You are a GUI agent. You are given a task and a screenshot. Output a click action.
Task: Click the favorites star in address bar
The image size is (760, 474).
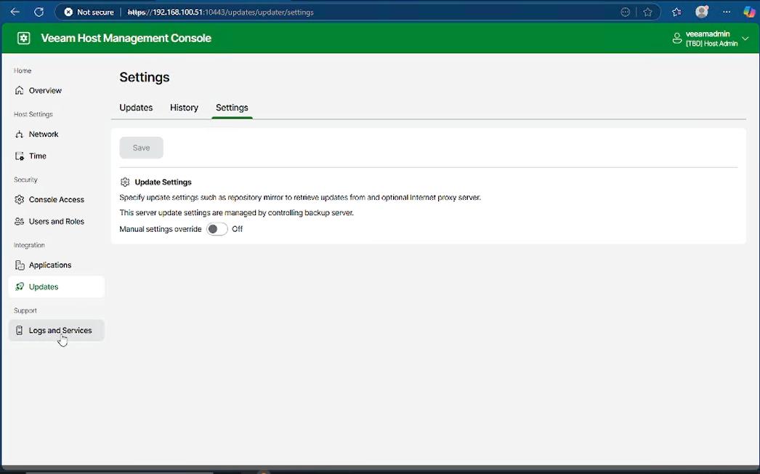[x=647, y=12]
